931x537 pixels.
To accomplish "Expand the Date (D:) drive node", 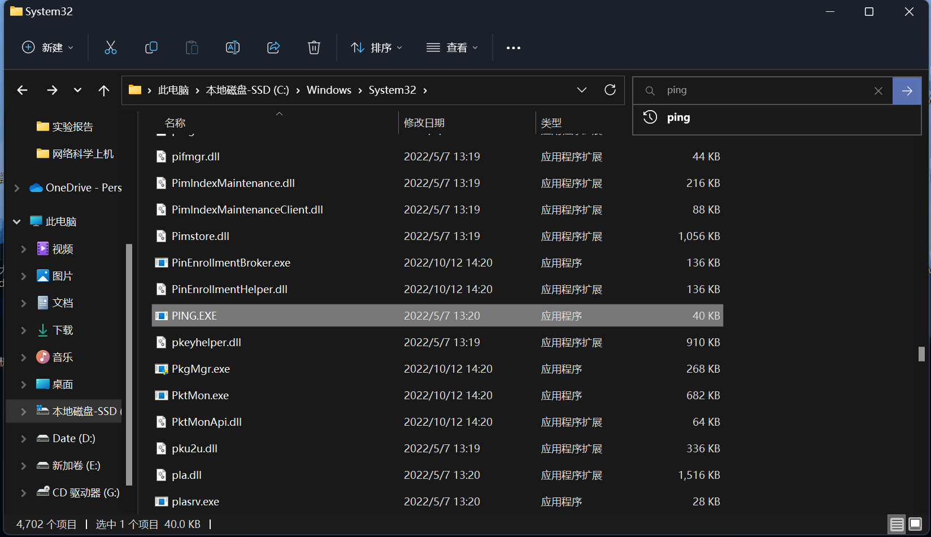I will pyautogui.click(x=24, y=439).
